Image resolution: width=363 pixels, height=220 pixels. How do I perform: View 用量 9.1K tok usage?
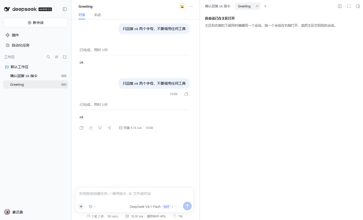point(130,128)
